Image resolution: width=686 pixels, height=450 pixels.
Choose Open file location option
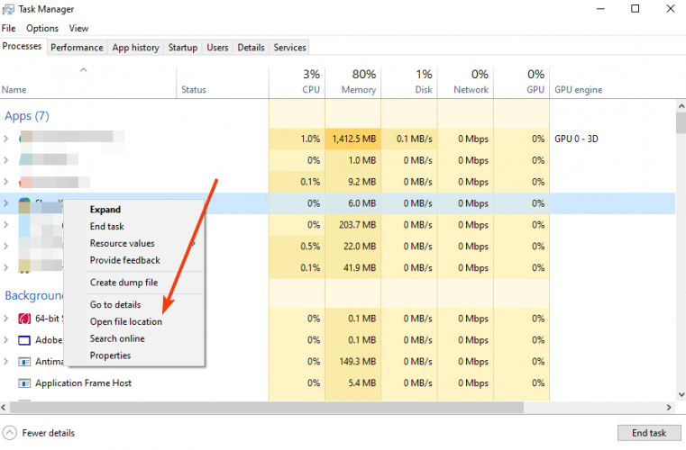pyautogui.click(x=133, y=321)
